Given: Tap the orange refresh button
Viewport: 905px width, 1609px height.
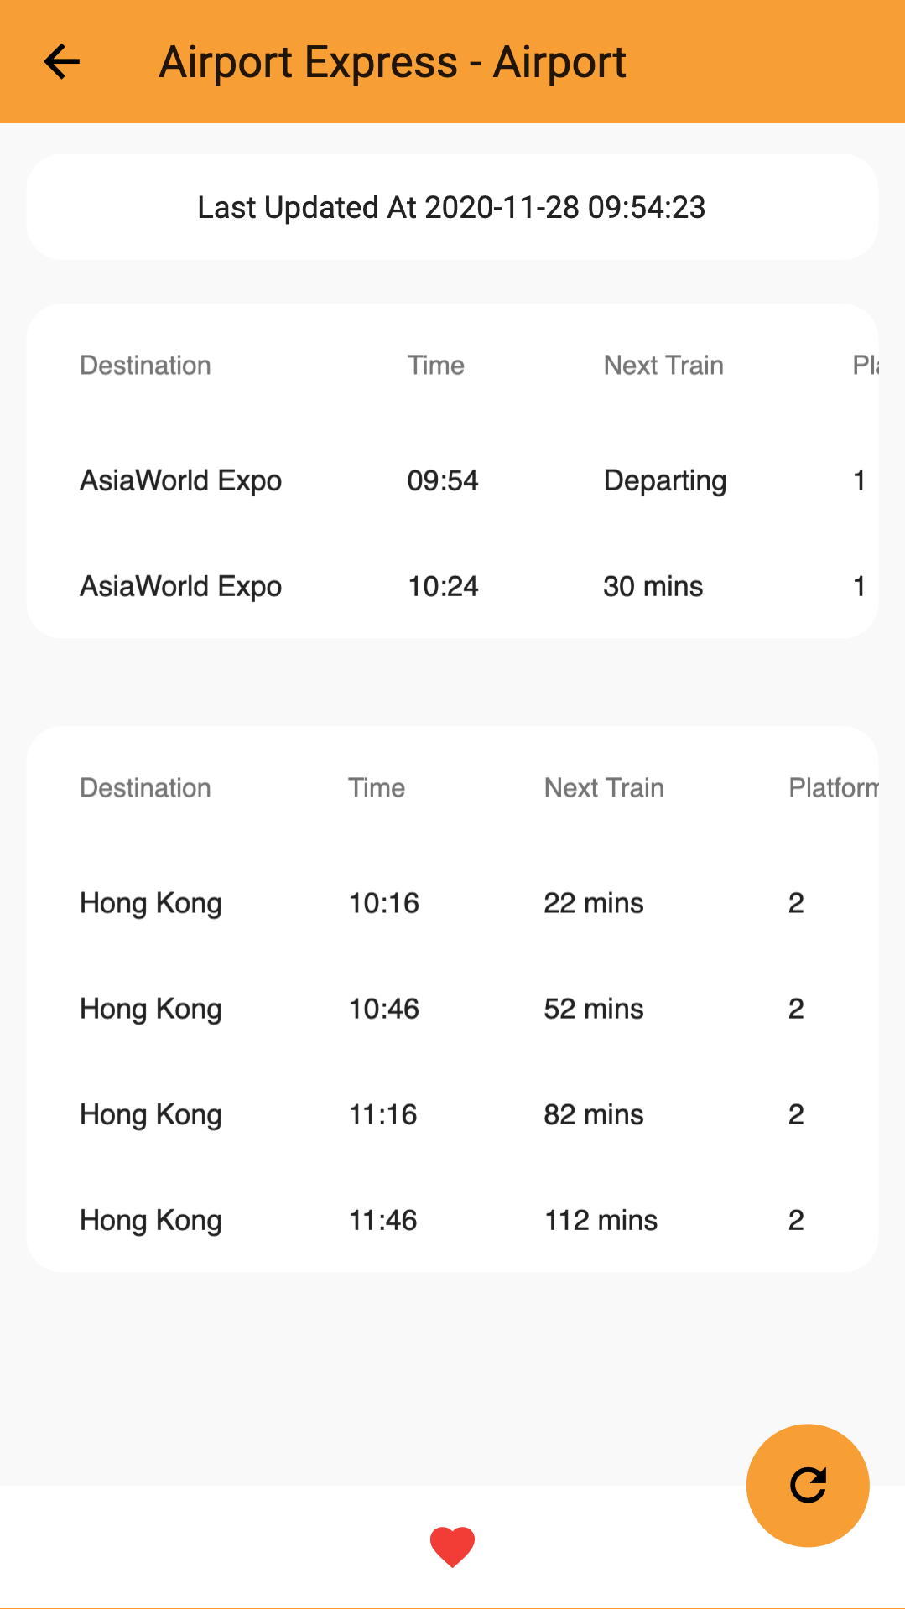Looking at the screenshot, I should (x=808, y=1485).
